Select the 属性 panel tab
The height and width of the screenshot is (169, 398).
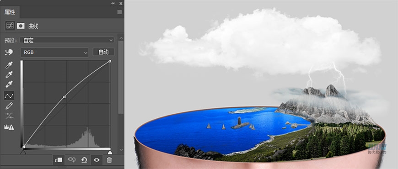coord(10,12)
